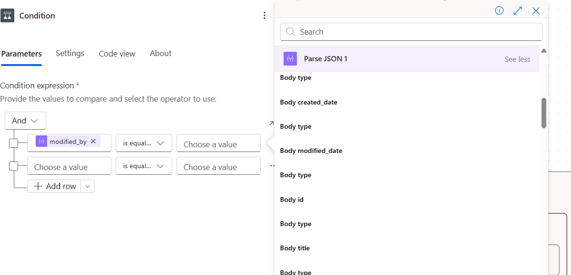Screen dimensions: 571x275
Task: Remove the modified_by dynamic content token
Action: point(94,141)
